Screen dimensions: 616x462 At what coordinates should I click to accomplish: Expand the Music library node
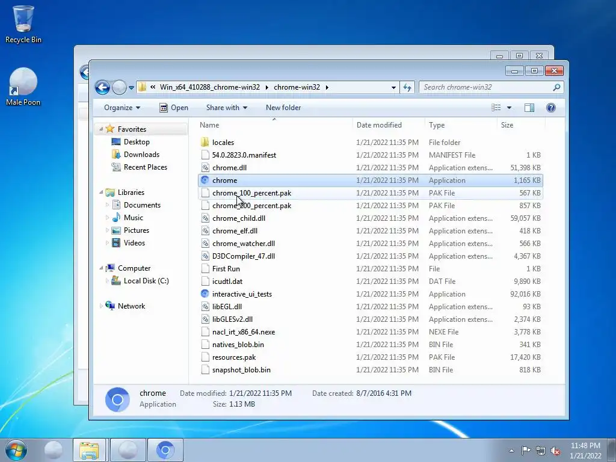pyautogui.click(x=107, y=217)
